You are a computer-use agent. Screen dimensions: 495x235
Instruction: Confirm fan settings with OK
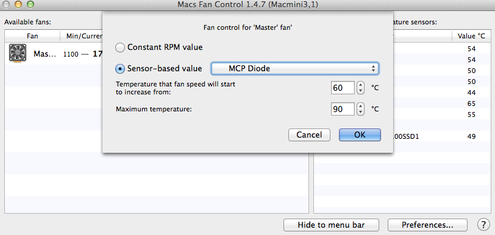(360, 135)
